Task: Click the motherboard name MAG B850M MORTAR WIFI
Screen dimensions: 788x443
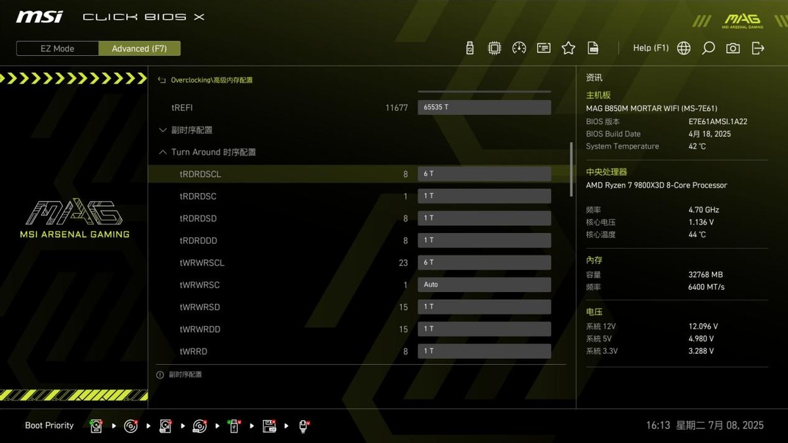Action: [651, 109]
